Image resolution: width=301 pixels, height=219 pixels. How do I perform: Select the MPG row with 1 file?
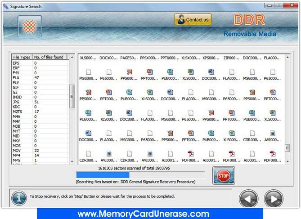point(40,160)
